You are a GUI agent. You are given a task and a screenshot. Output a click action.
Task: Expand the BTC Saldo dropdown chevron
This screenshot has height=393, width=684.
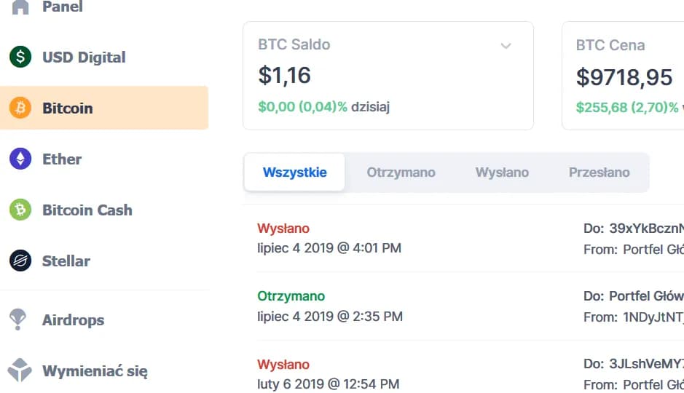(506, 46)
